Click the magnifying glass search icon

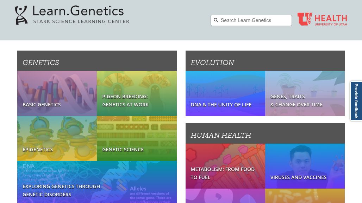216,20
